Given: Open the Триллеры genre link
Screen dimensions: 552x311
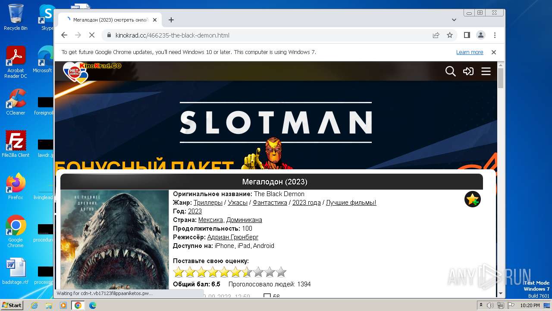Looking at the screenshot, I should click(x=208, y=203).
